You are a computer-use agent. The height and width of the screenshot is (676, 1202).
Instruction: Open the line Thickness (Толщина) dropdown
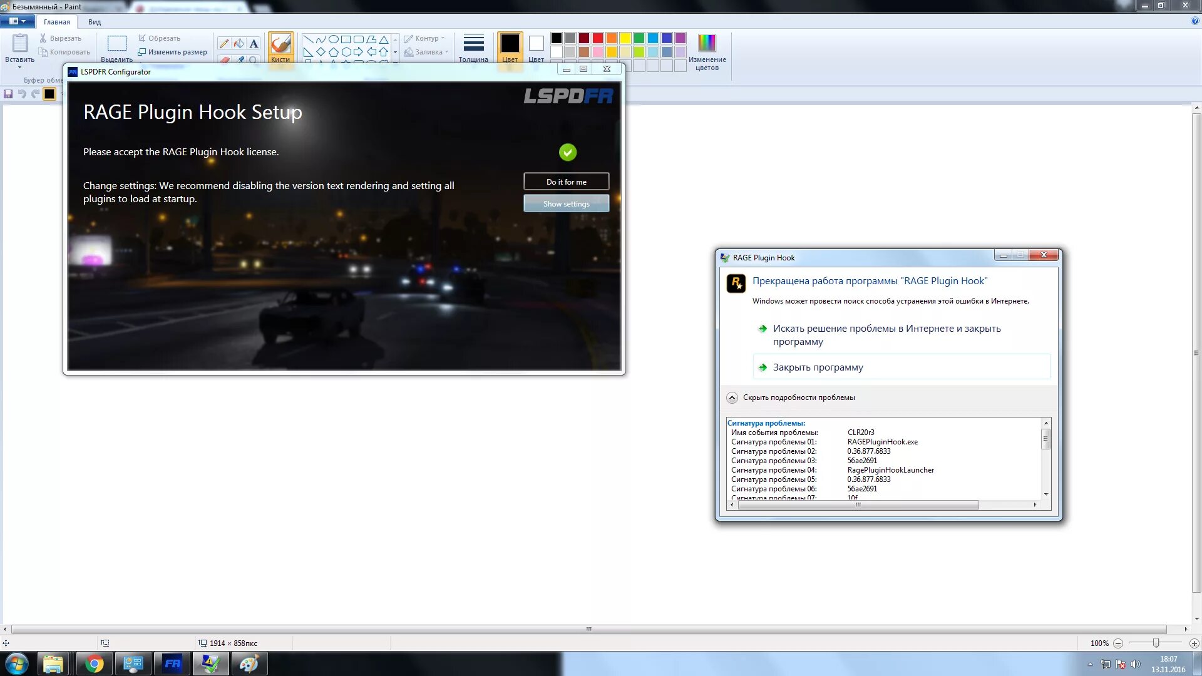(473, 48)
